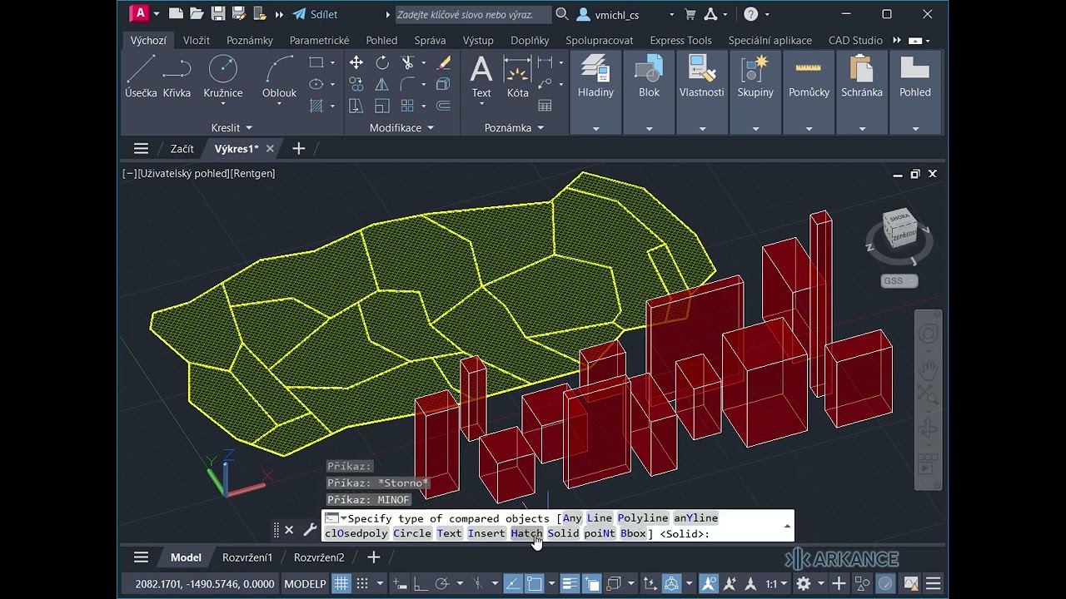Insert a Table annotation

coord(545,106)
